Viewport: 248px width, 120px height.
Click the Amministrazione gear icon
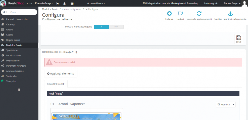pos(2,71)
